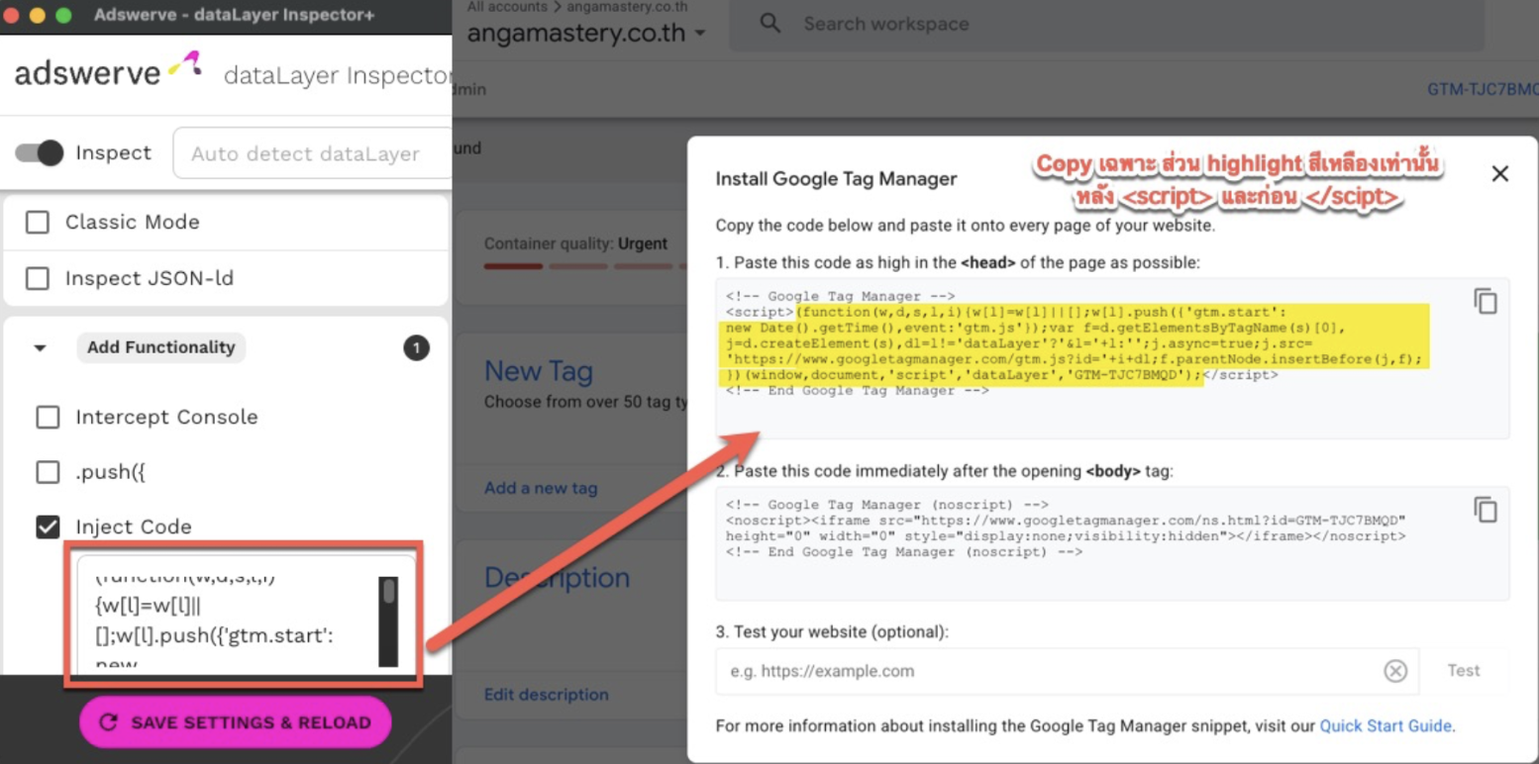Collapse the Add Functionality section arrow
The width and height of the screenshot is (1539, 764).
coord(41,347)
